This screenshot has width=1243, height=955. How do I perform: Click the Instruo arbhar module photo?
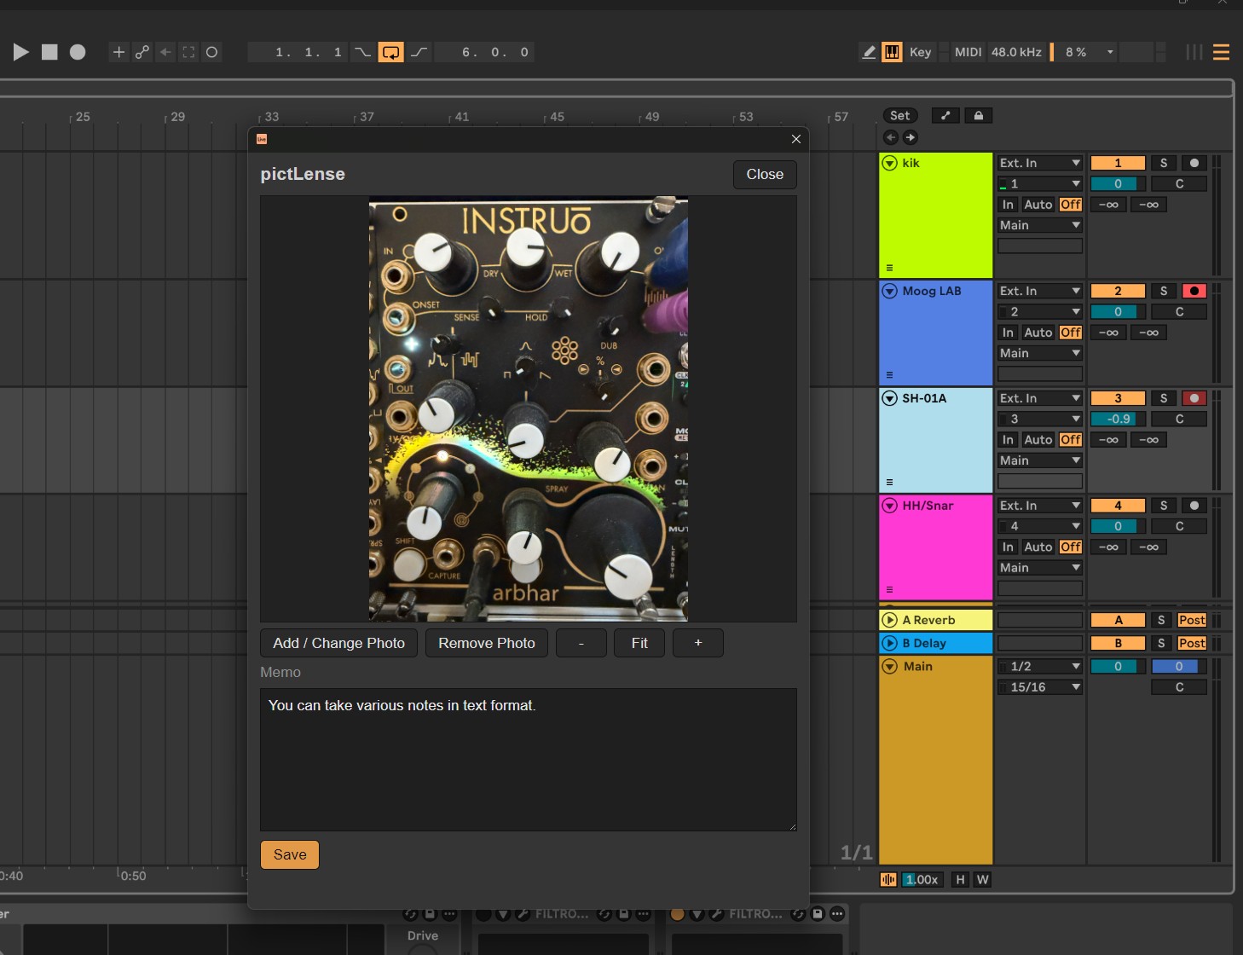point(529,409)
